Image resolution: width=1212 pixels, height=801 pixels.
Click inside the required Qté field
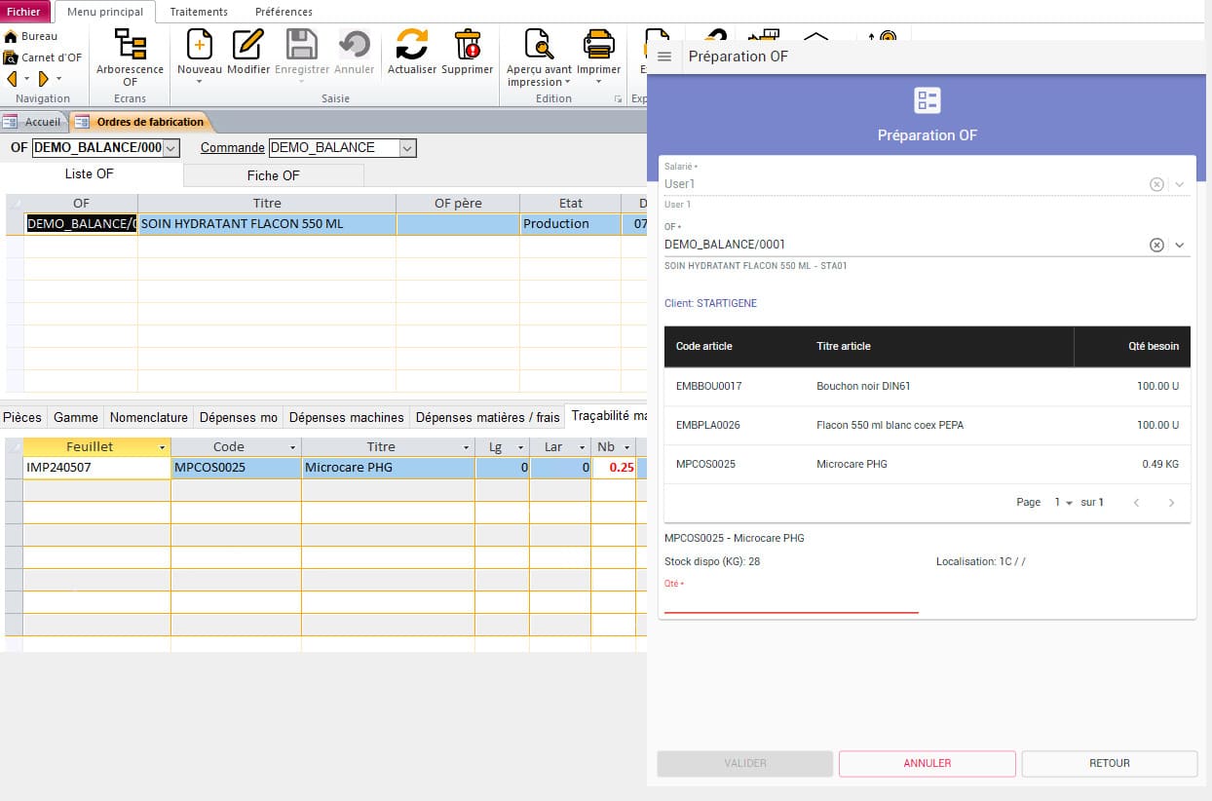[789, 604]
